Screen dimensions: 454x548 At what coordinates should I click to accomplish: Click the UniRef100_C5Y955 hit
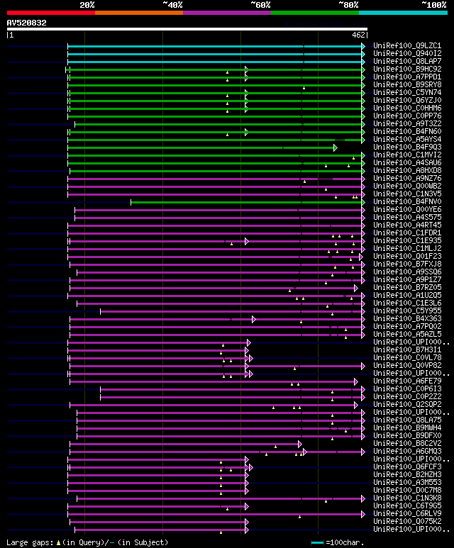tap(407, 311)
